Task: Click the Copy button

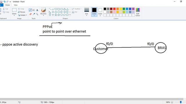Action: [6, 12]
